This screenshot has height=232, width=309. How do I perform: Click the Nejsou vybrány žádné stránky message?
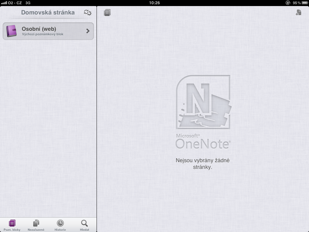point(202,163)
